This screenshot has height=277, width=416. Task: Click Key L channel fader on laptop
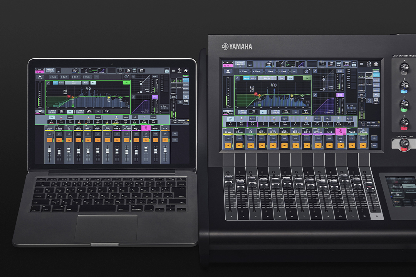(136, 151)
